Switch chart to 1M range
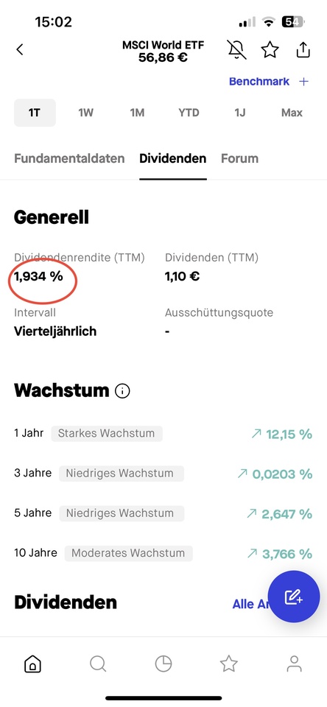Viewport: 327px width, 707px height. pos(137,113)
